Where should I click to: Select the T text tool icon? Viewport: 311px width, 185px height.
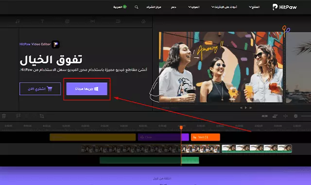click(x=42, y=21)
